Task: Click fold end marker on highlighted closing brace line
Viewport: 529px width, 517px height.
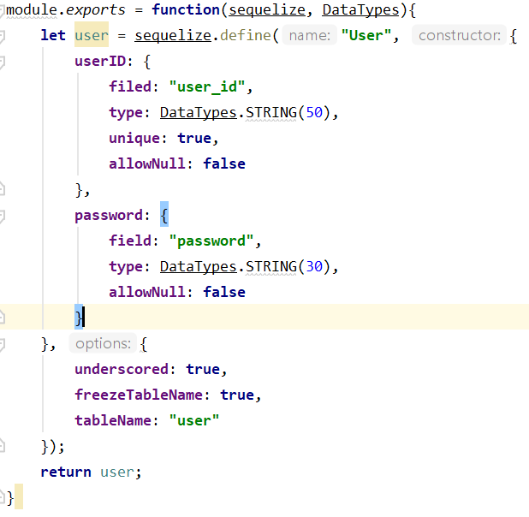Action: 2,317
